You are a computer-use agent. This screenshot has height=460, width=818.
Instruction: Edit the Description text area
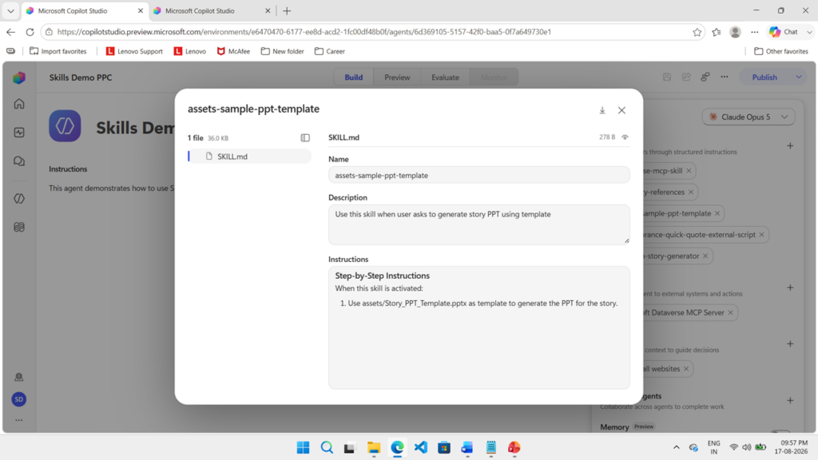pos(479,224)
